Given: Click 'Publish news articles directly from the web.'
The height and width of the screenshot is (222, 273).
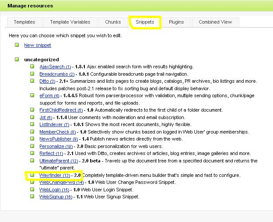Looking at the screenshot, I should [x=136, y=139].
